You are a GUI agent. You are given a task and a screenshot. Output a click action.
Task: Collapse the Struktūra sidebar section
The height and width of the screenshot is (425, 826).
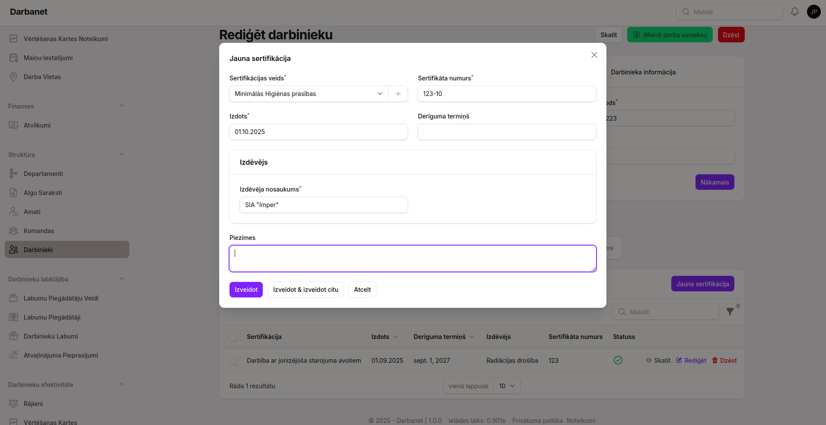pos(121,154)
